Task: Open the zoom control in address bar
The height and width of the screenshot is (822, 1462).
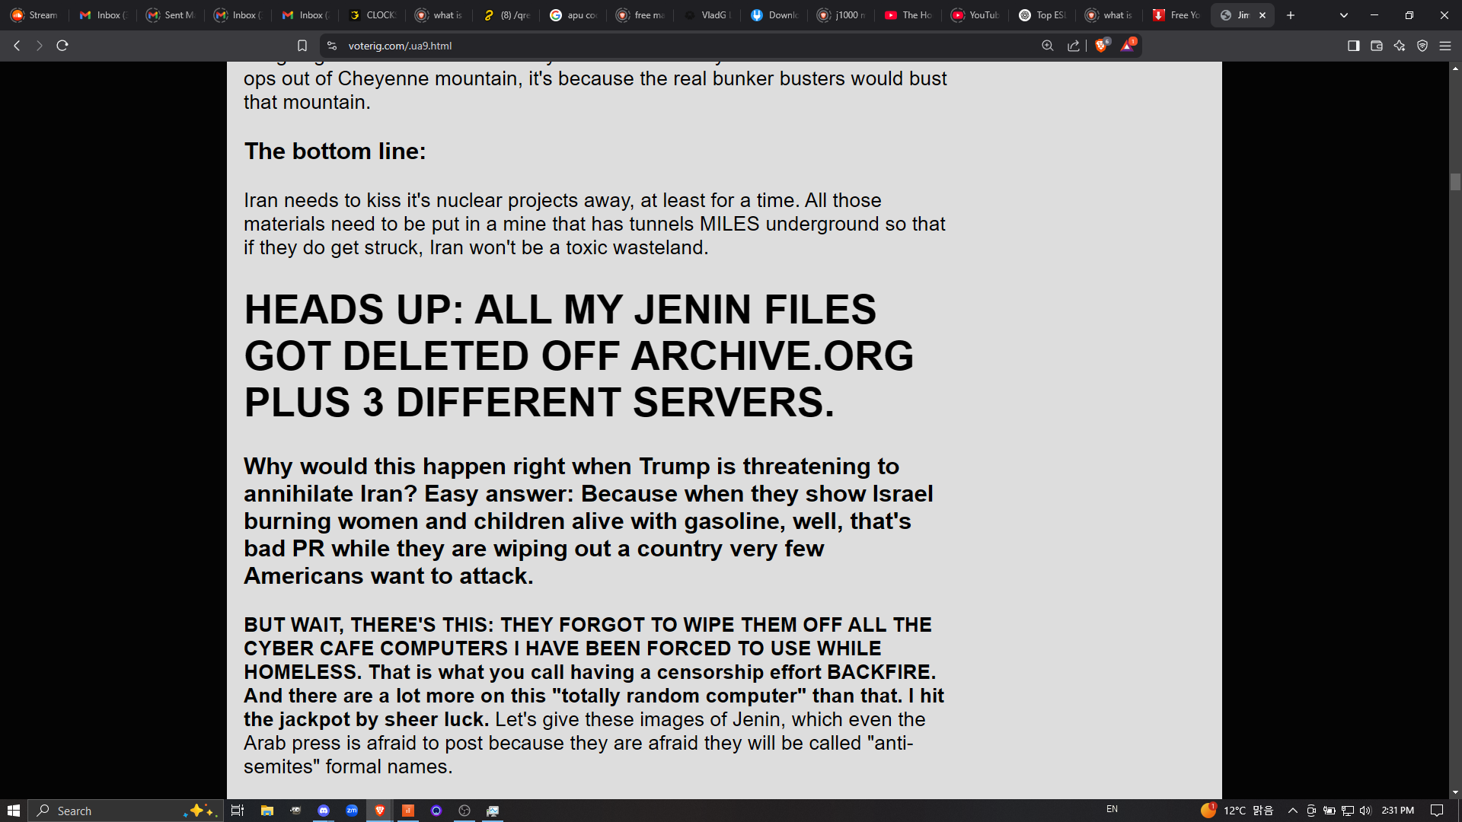Action: [1048, 46]
